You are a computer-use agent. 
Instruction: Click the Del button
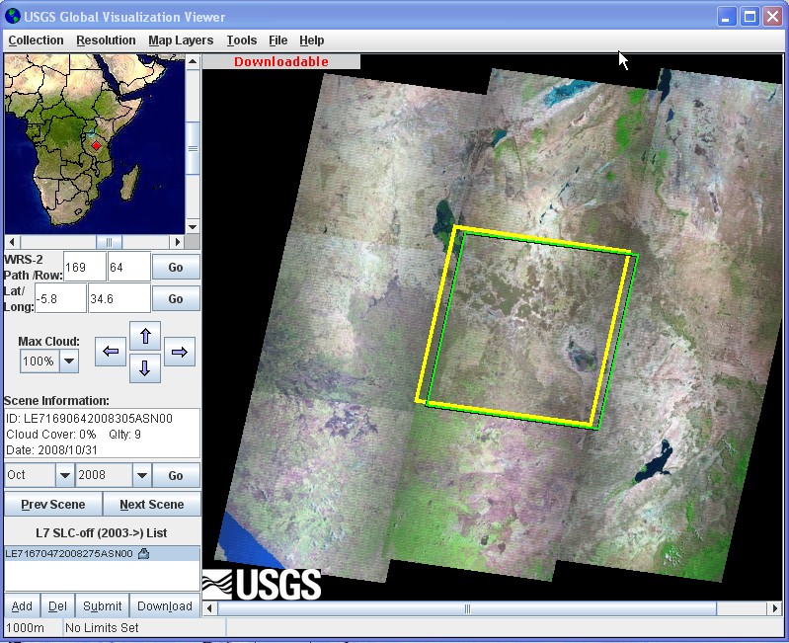click(57, 606)
